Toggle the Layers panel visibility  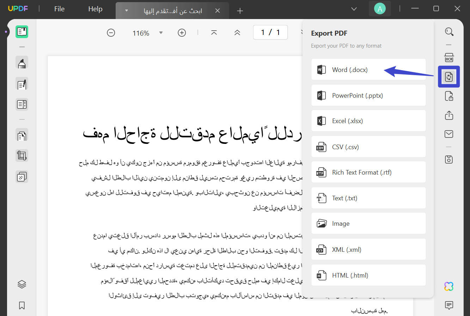click(x=22, y=284)
